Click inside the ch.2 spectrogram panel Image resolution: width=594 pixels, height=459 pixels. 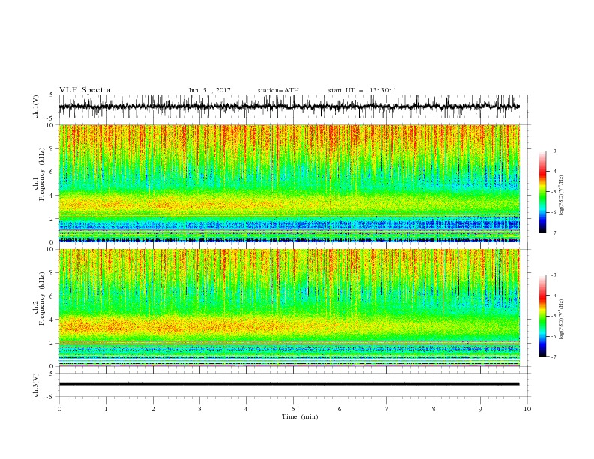coord(289,307)
